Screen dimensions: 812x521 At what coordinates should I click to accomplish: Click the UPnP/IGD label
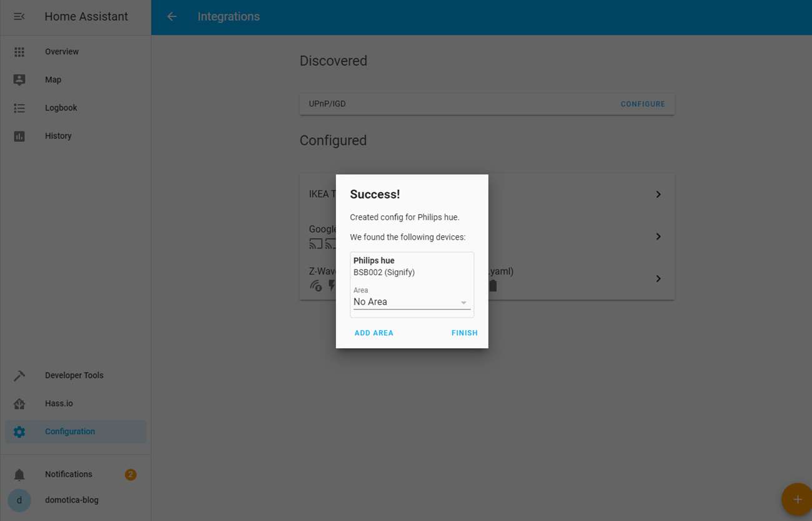pyautogui.click(x=327, y=104)
